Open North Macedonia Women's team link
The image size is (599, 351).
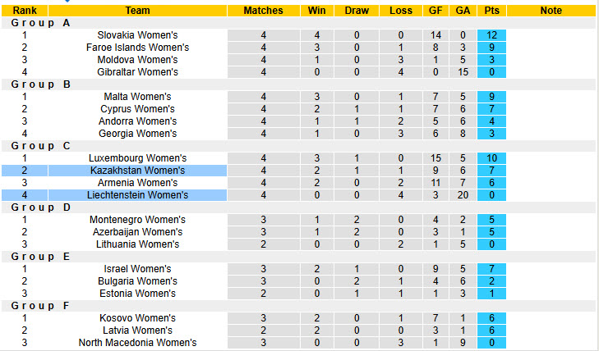tap(137, 343)
